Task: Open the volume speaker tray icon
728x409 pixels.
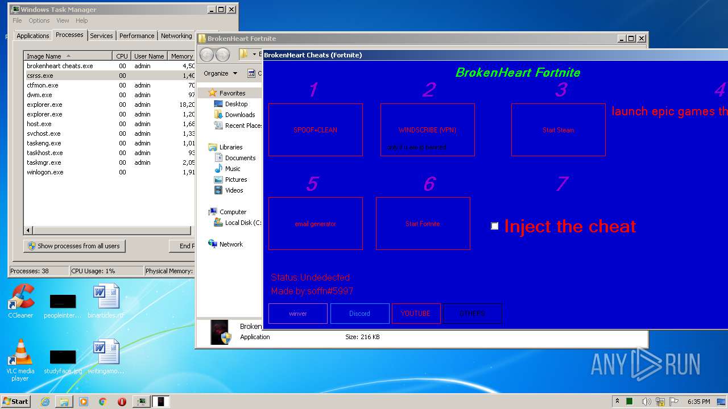Action: tap(647, 402)
